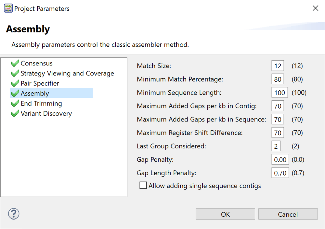The height and width of the screenshot is (229, 325).
Task: Confirm settings with the OK button
Action: [225, 214]
